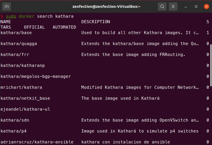This screenshot has height=145, width=212.
Task: Click the star count 1 for kathara/base
Action: [208, 33]
